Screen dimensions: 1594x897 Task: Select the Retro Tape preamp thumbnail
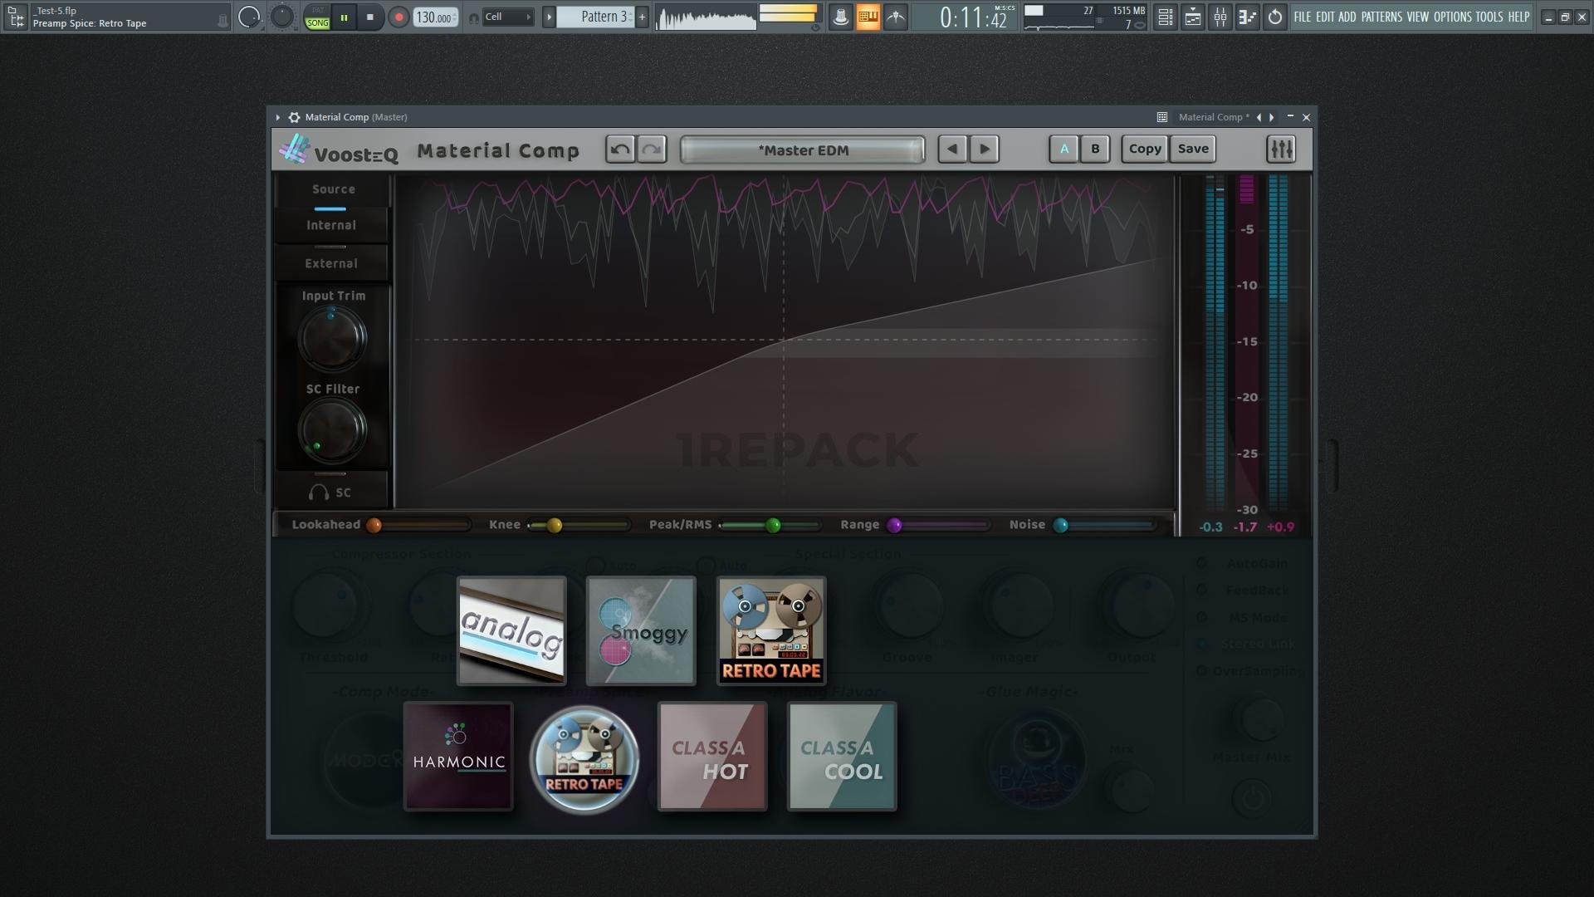click(771, 631)
